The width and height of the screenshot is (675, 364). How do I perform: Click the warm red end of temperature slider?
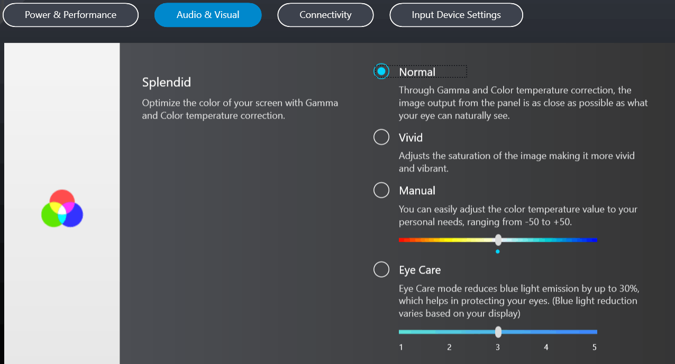401,240
